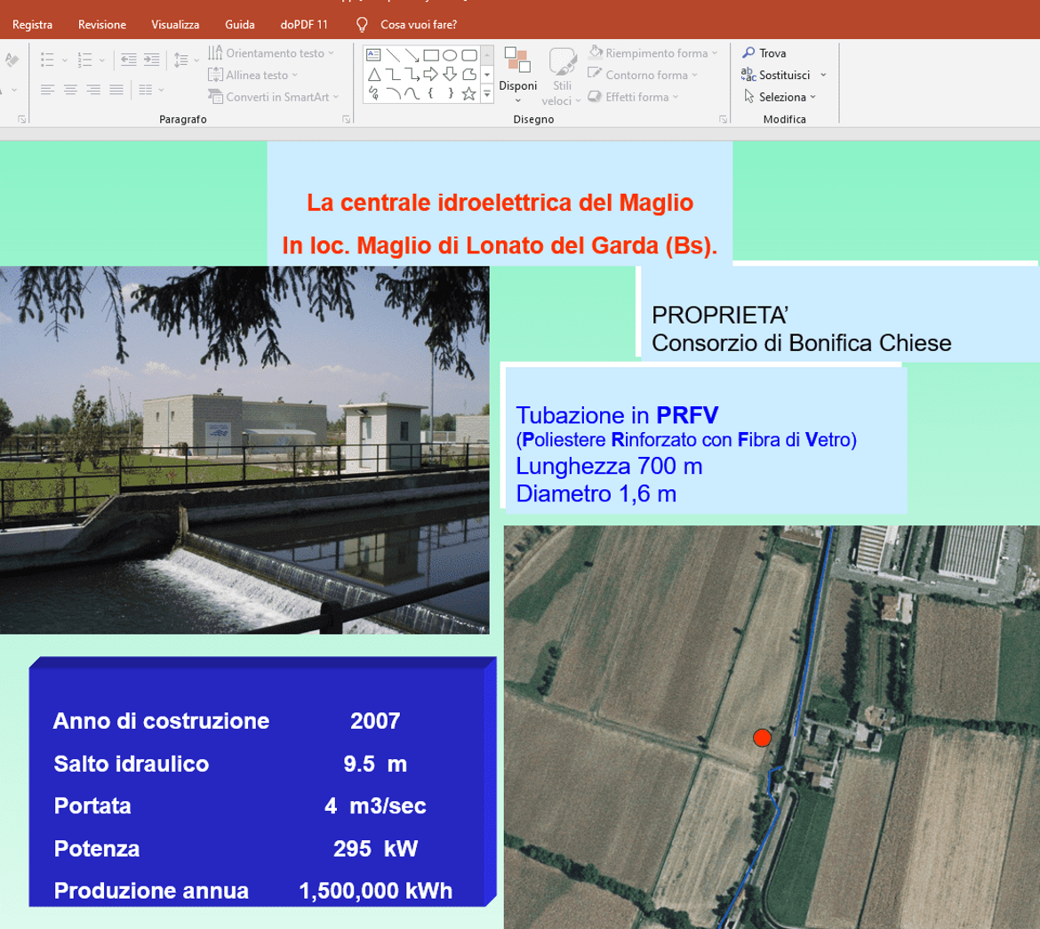Pick the isosceles triangle shape
The image size is (1040, 929).
(374, 74)
